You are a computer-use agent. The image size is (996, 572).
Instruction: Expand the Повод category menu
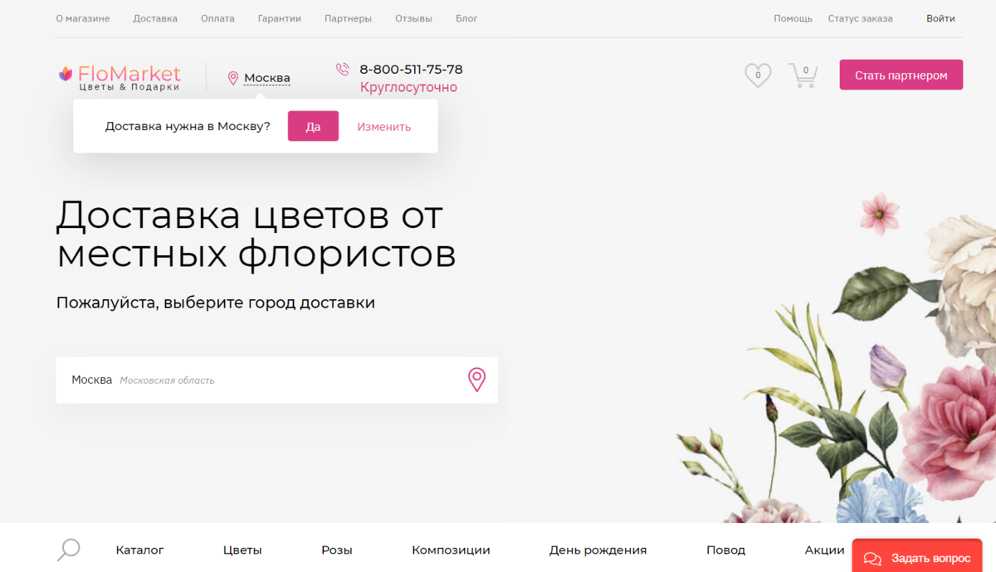coord(726,550)
